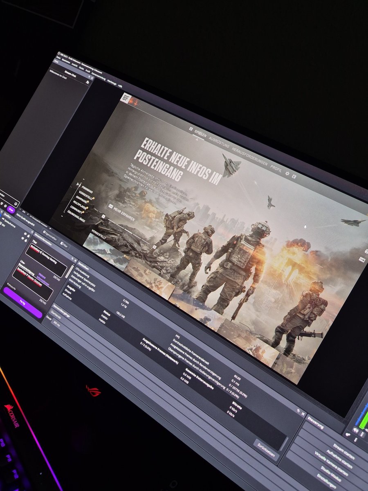Click Aufnahme starten in Steuerung panel
Screen dimensions: 368x491
pyautogui.click(x=339, y=459)
